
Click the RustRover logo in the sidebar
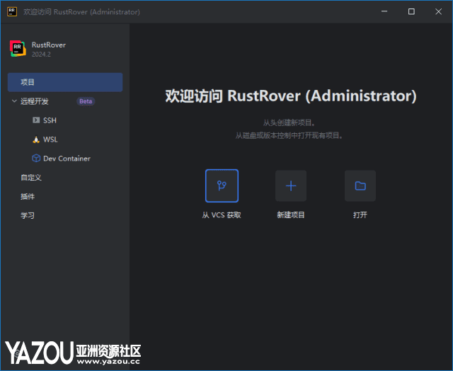(18, 49)
